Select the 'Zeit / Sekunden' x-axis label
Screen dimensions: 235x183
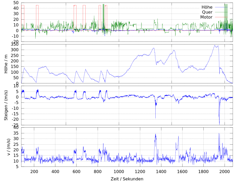[127, 179]
